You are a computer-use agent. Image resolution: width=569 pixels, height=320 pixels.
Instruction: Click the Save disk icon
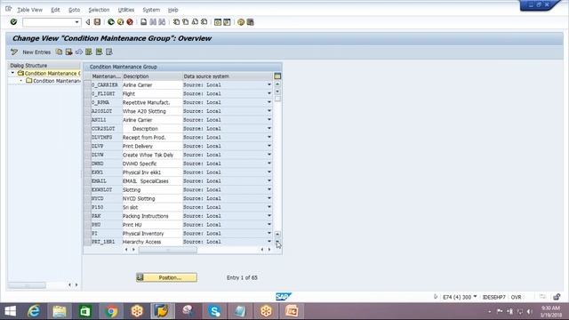point(97,22)
